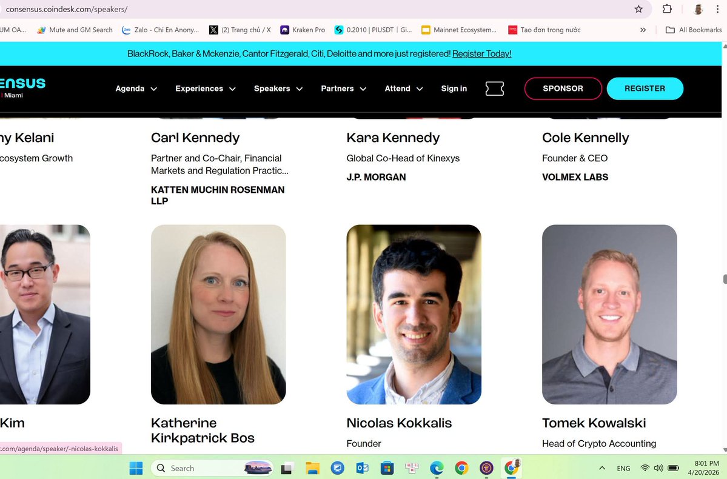727x479 pixels.
Task: Open the Windows Start menu
Action: pos(136,468)
